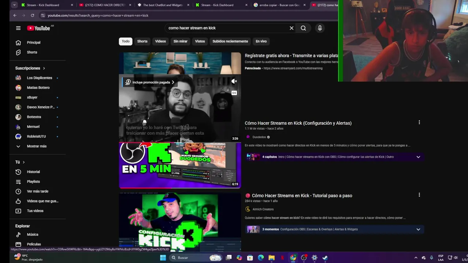Expand Suscripciones section chevron
468x263 pixels.
[44, 68]
